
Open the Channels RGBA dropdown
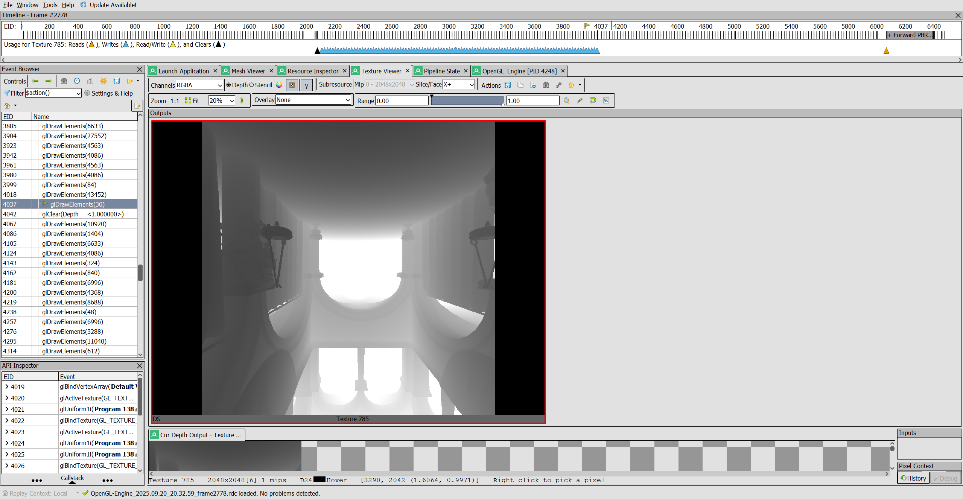[199, 85]
